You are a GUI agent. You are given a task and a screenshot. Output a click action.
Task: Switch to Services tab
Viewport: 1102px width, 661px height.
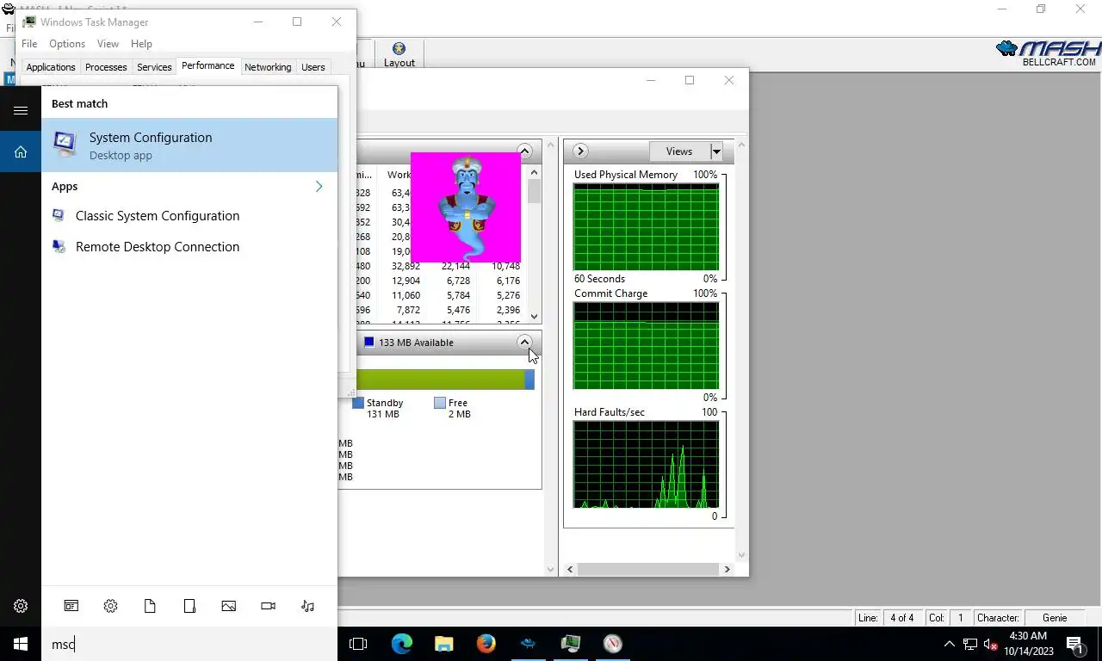pyautogui.click(x=154, y=67)
